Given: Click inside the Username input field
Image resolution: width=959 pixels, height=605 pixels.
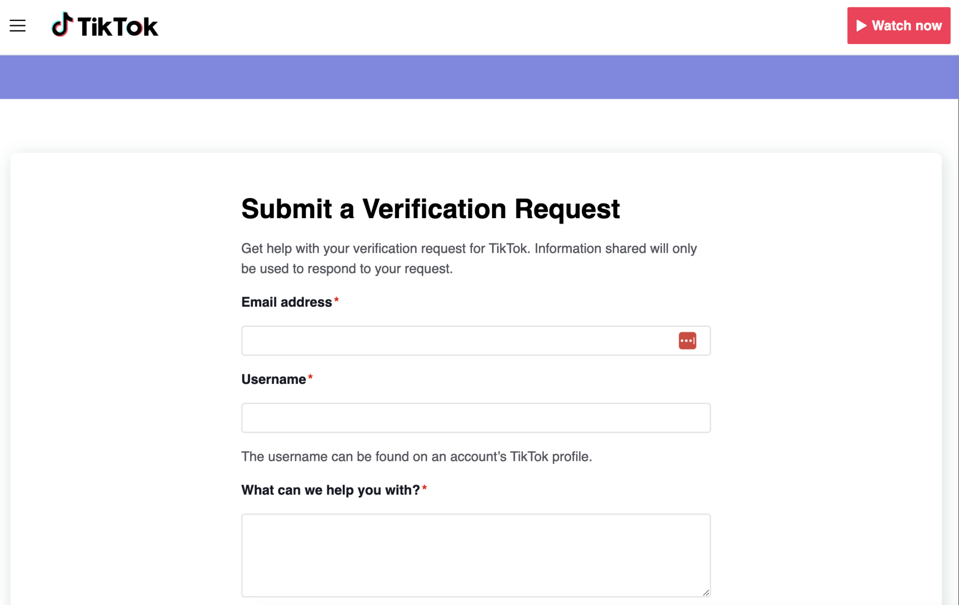Looking at the screenshot, I should click(x=476, y=417).
